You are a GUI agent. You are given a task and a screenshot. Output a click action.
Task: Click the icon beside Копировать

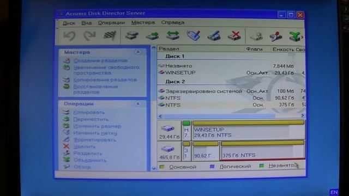click(67, 112)
